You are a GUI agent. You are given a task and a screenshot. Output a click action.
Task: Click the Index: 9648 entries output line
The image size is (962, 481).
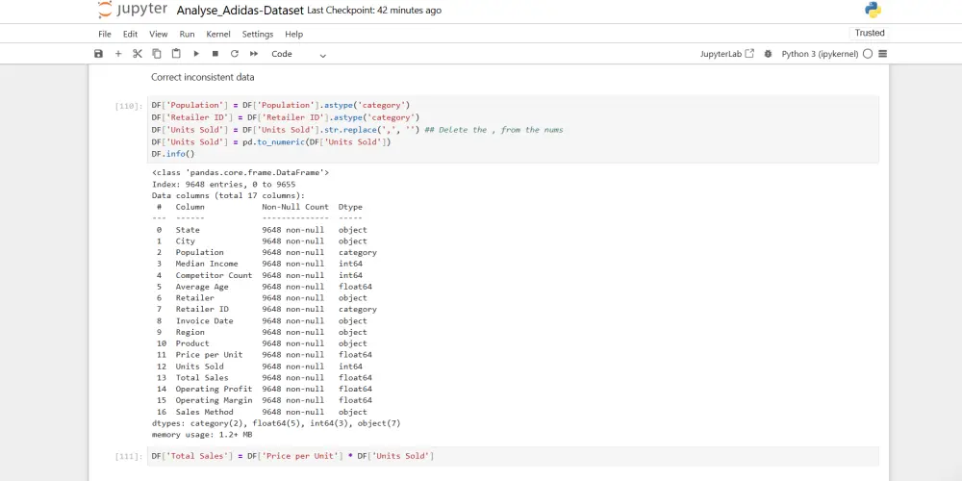tap(224, 184)
